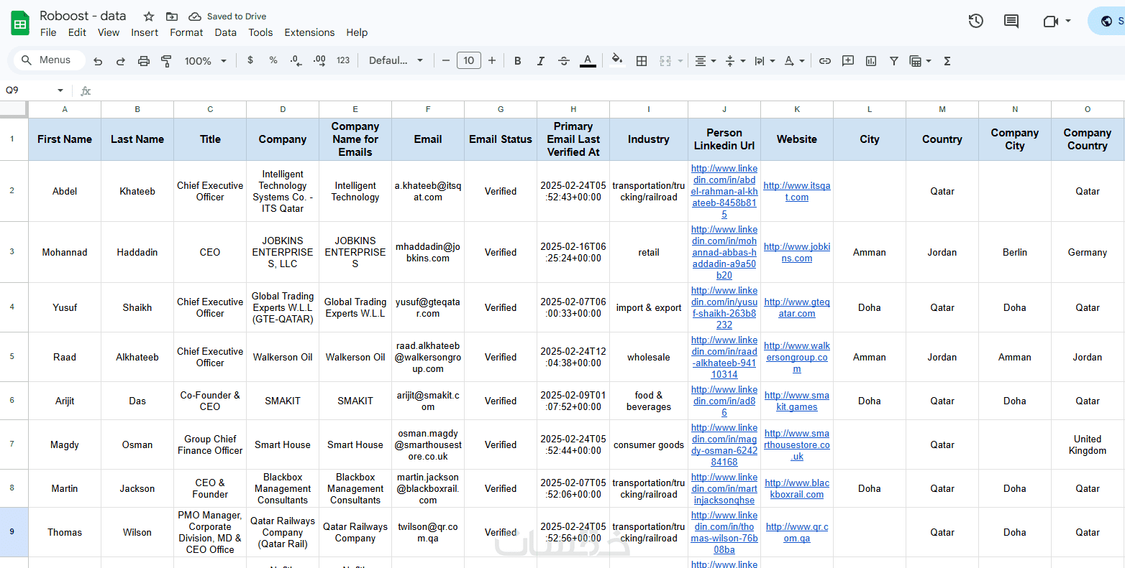The image size is (1125, 568).
Task: Open the filter views dropdown
Action: click(x=920, y=61)
